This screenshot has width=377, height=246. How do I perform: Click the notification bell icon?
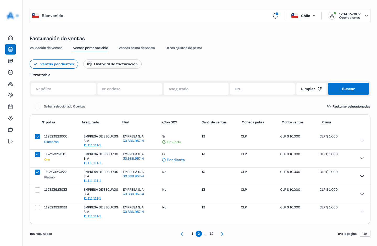(x=275, y=16)
